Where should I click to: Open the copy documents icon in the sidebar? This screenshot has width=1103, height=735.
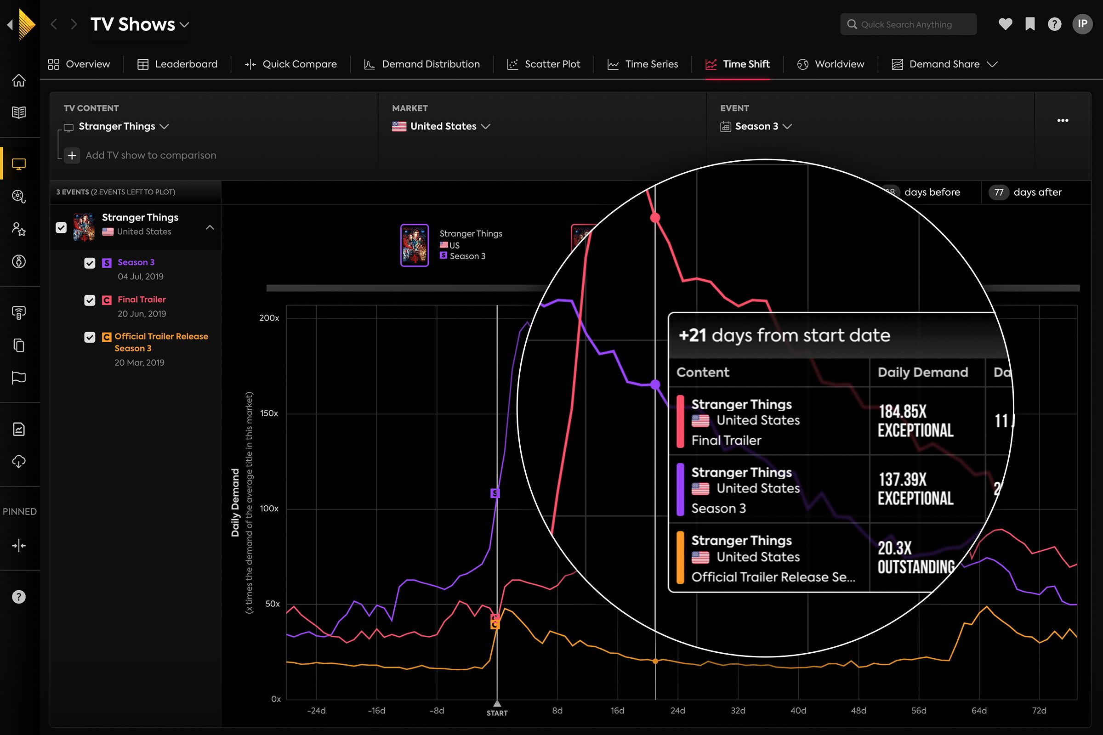[x=19, y=345]
